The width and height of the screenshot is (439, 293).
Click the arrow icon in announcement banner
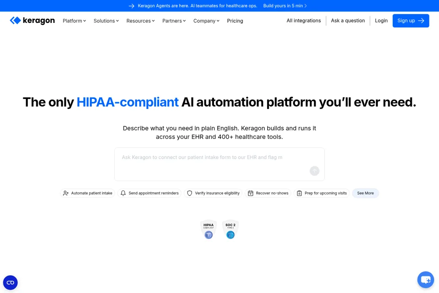(131, 6)
